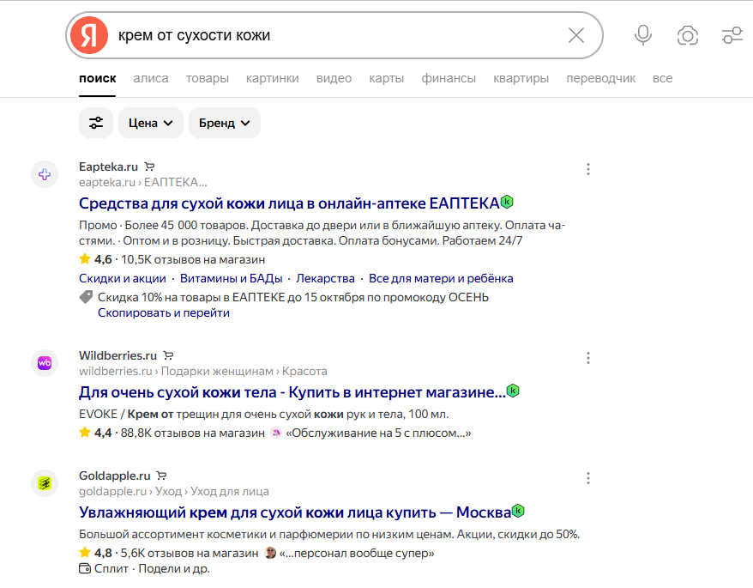Open image search via the camera icon
This screenshot has height=588, width=753.
click(688, 35)
